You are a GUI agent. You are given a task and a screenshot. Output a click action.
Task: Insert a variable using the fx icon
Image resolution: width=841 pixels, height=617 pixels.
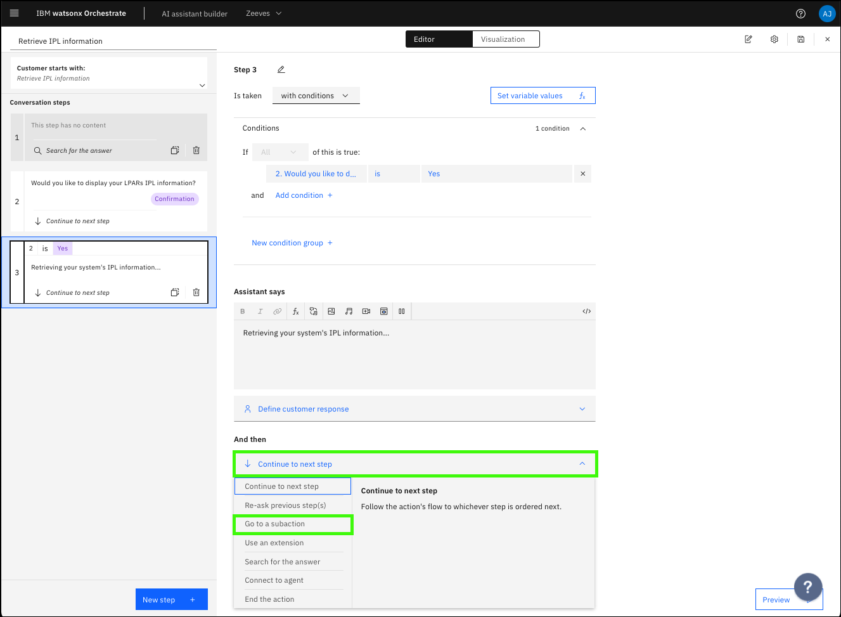(295, 311)
